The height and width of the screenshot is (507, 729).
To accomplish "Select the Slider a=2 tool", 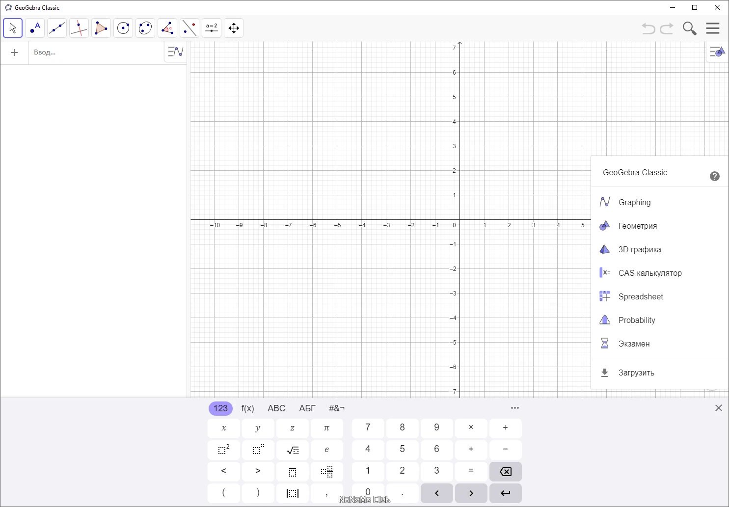I will coord(212,28).
